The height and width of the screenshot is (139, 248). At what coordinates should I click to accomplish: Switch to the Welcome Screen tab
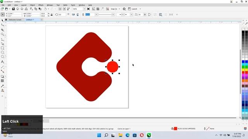click(15, 20)
